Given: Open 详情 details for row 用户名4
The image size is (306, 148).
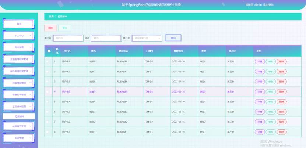Looking at the screenshot, I should (260, 102).
